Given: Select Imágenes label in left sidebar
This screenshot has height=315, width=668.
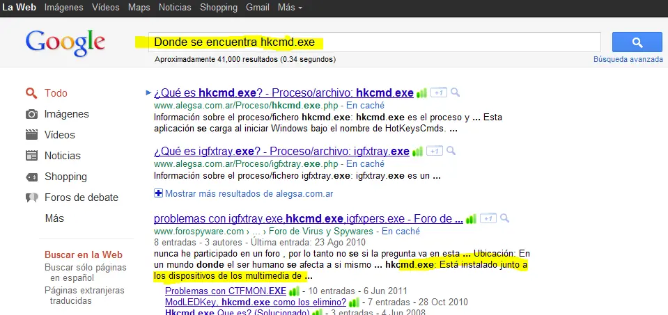Looking at the screenshot, I should (x=66, y=114).
